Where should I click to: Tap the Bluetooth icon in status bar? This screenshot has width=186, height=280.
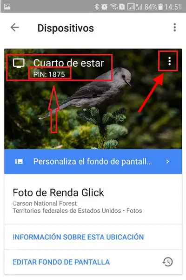click(x=96, y=7)
